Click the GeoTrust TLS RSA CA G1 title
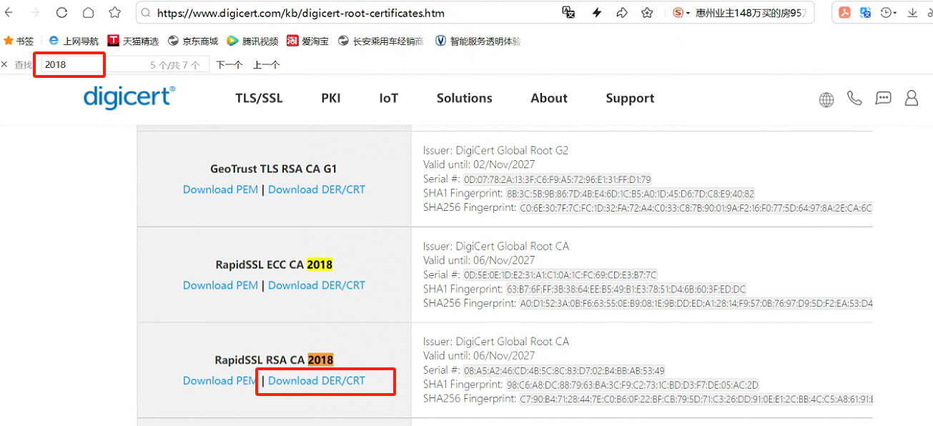933x426 pixels. coord(274,169)
